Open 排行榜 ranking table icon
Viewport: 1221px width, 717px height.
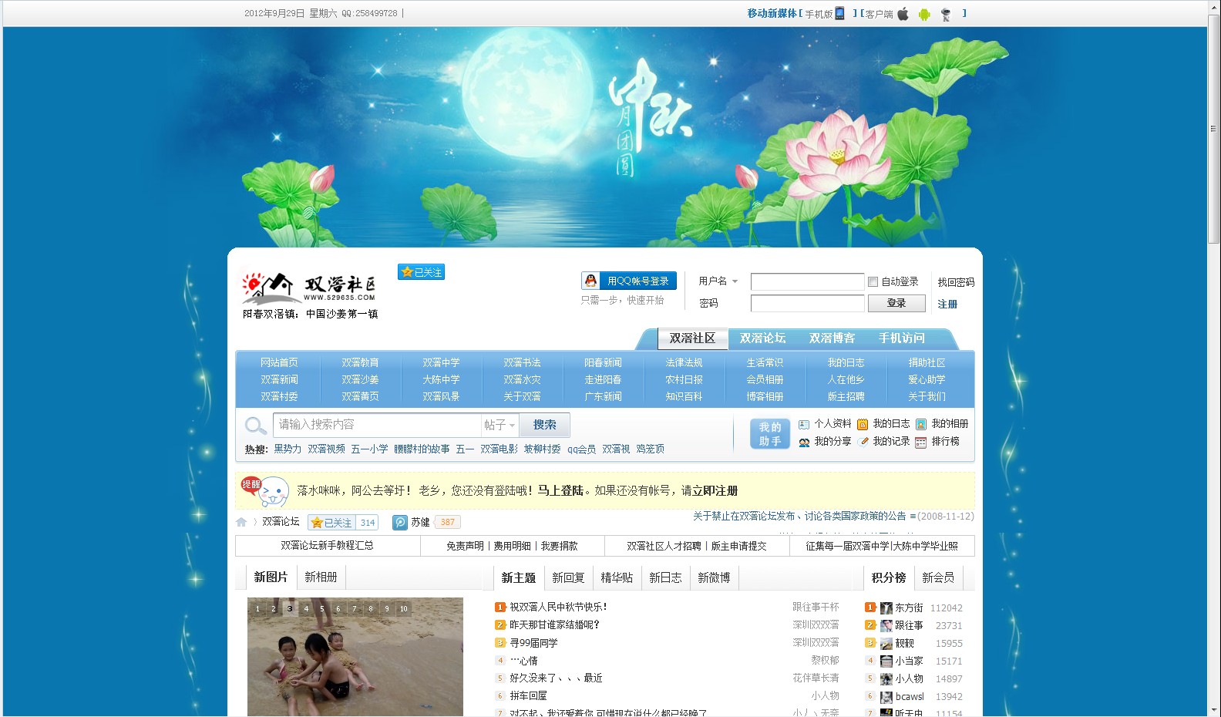[921, 442]
